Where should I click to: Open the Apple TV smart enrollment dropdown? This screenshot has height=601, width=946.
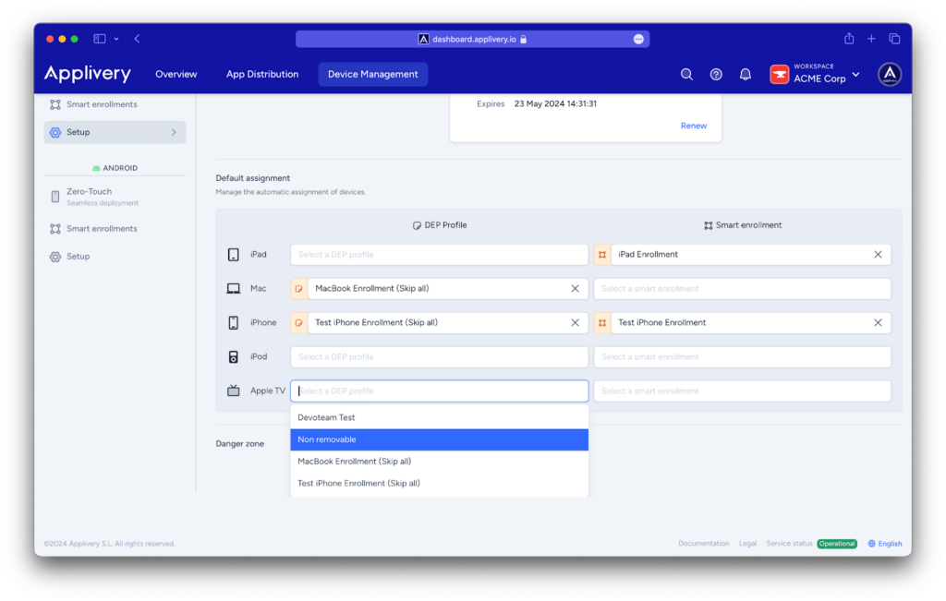742,391
